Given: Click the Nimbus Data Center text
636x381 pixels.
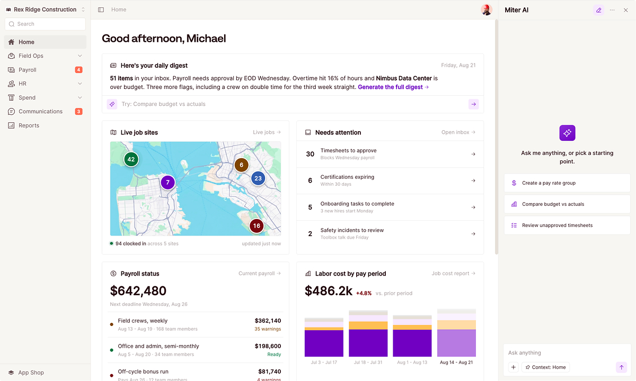Looking at the screenshot, I should click(x=404, y=78).
